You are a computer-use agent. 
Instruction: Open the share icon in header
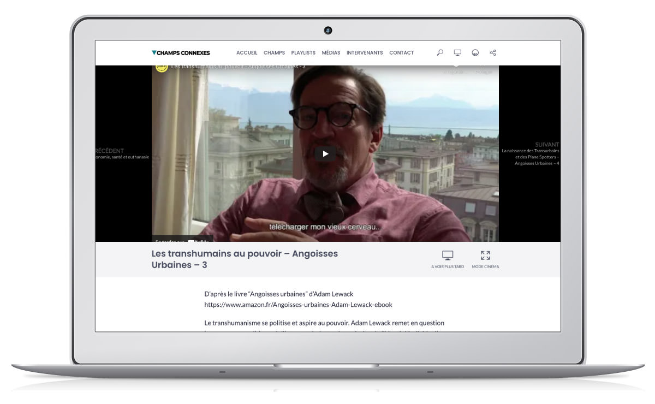[x=493, y=52]
